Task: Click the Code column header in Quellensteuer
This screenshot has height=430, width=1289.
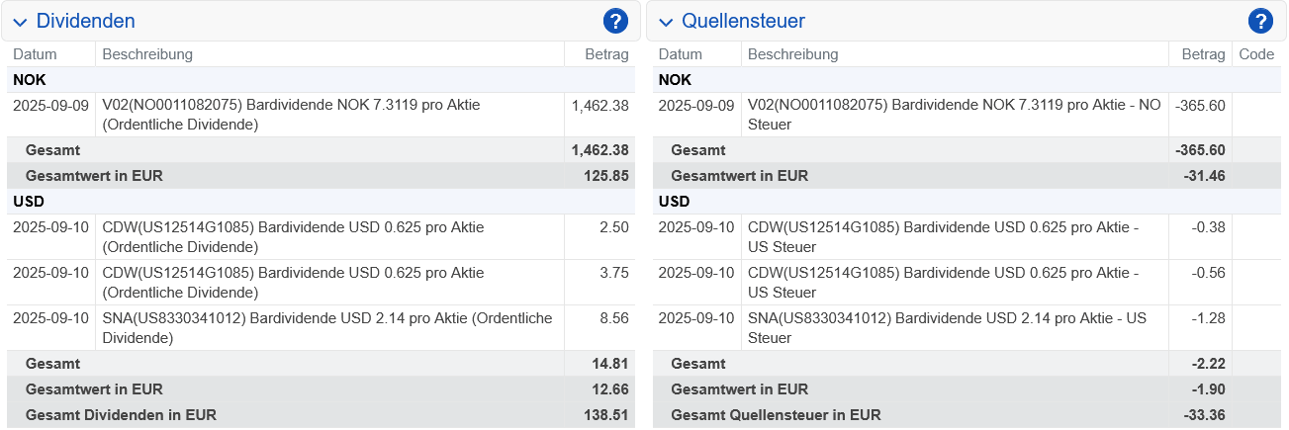Action: (1256, 54)
